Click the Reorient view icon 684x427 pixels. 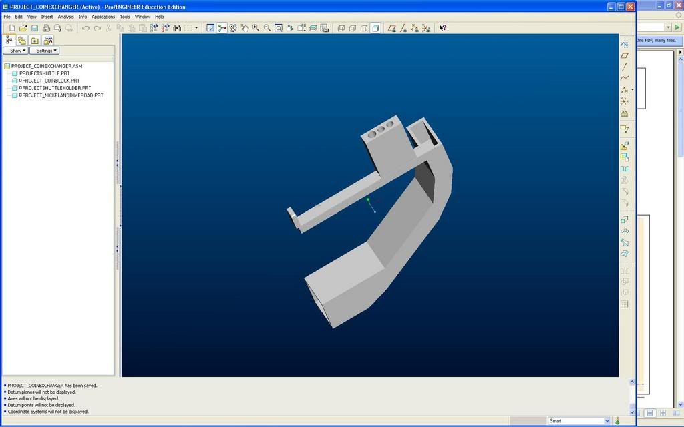pyautogui.click(x=290, y=28)
